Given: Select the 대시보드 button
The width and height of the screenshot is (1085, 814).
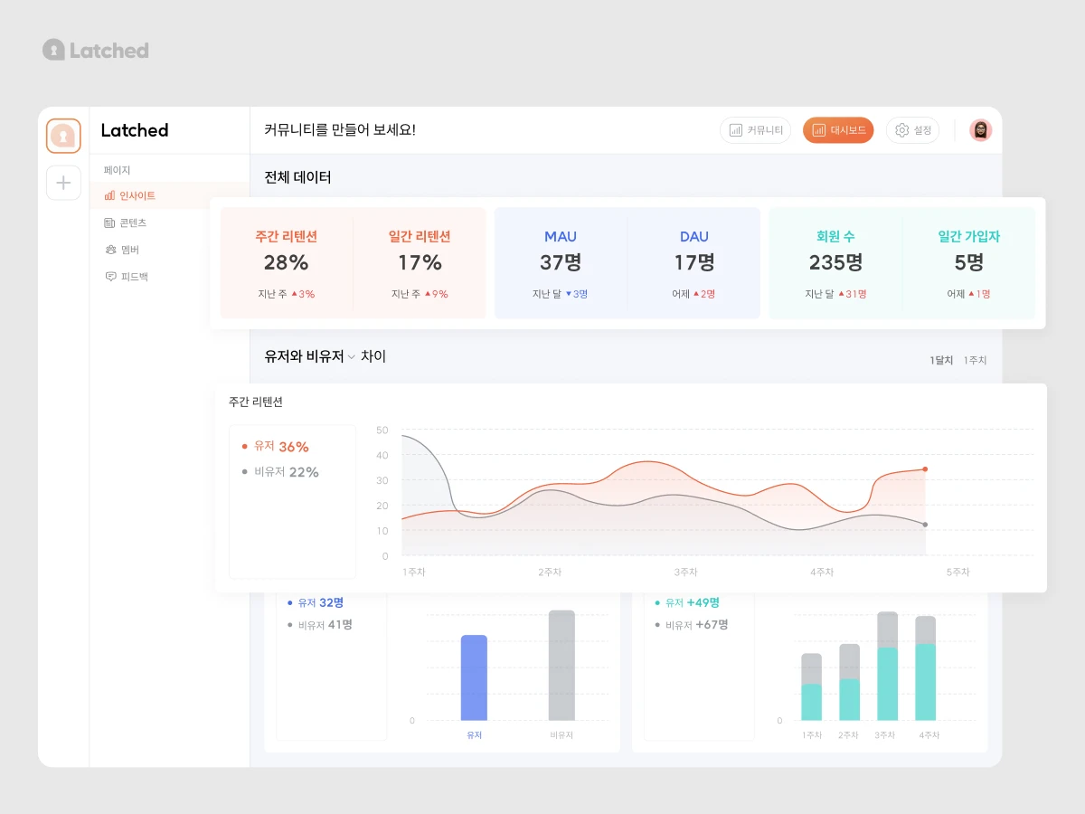Looking at the screenshot, I should coord(838,130).
